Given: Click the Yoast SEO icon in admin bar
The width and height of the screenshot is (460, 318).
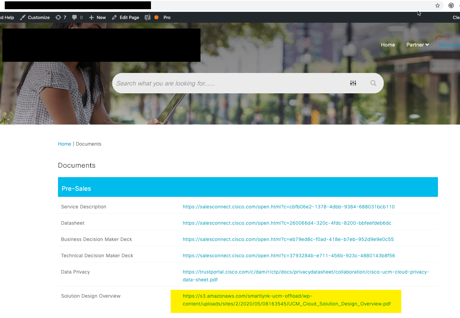Looking at the screenshot, I should [x=148, y=17].
